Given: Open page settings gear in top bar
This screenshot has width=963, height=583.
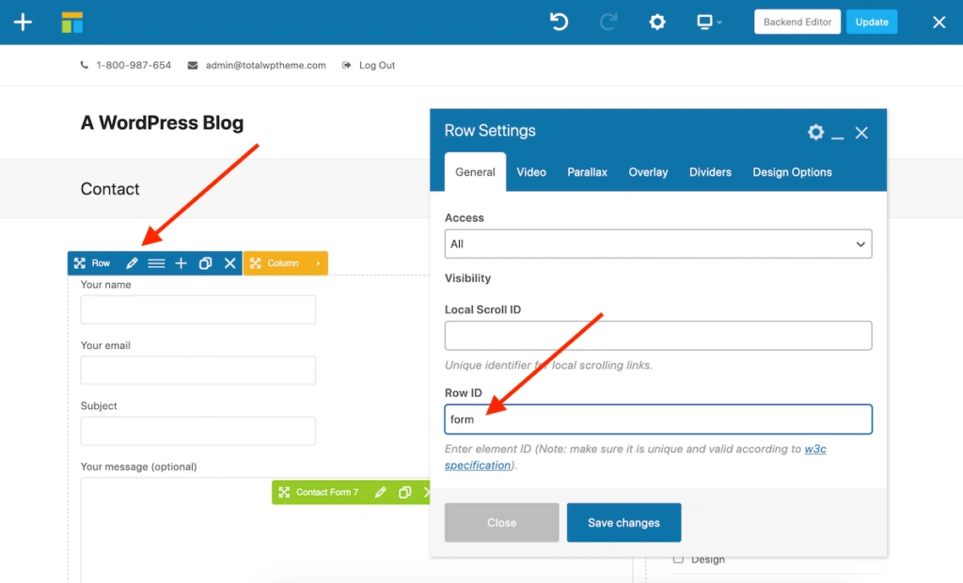Looking at the screenshot, I should pyautogui.click(x=657, y=22).
